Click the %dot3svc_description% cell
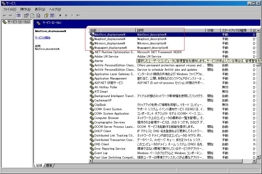This screenshot has height=174, width=262. click(x=152, y=35)
